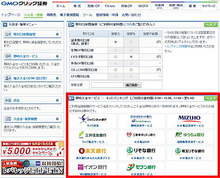Screen dimensions: 220x178
Task: Open the マイページ tab
Action: pyautogui.click(x=208, y=6)
